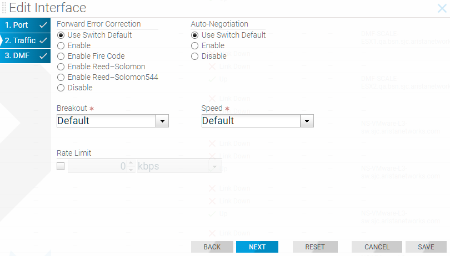Go to the 1. Port step
Screen dimensions: 450x256
point(25,25)
